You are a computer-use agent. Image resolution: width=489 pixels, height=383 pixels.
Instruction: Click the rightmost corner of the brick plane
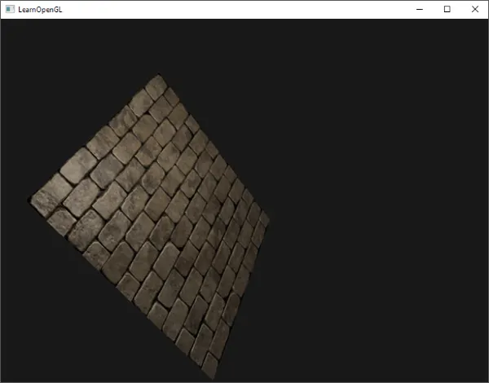click(269, 215)
